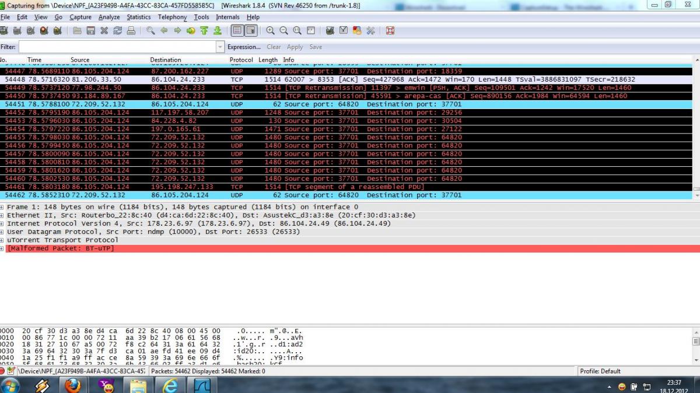
Task: Stop the running capture icon
Action: tap(44, 30)
